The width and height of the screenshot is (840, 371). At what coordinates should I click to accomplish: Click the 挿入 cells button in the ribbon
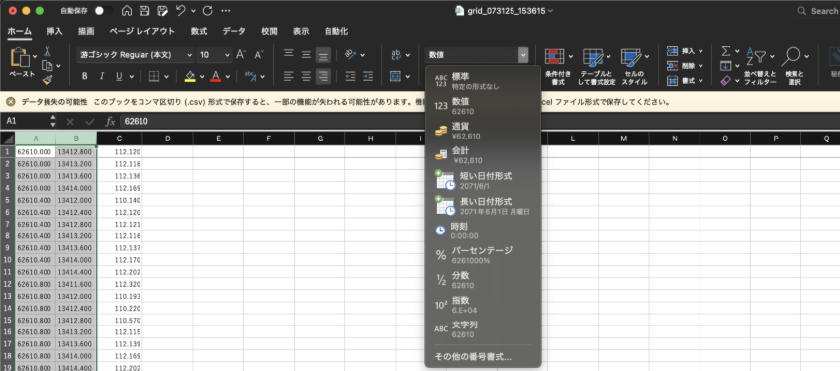[686, 51]
